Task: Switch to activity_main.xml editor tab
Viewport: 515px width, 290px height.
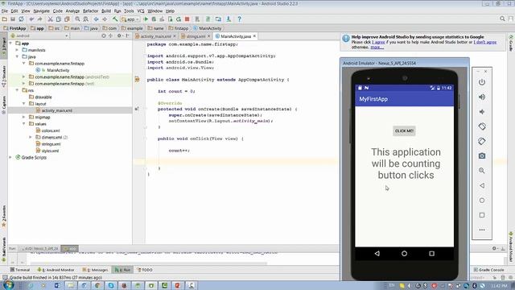Action: tap(155, 36)
